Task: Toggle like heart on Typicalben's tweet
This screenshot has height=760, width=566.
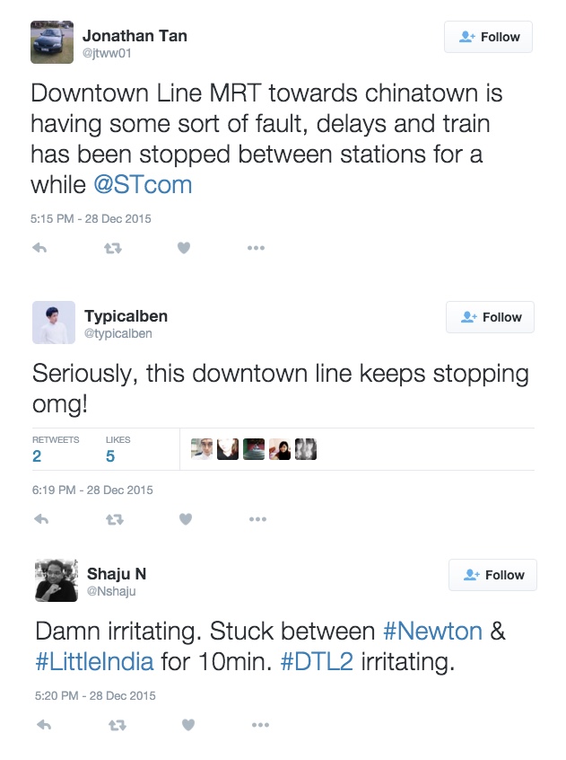Action: coord(186,519)
